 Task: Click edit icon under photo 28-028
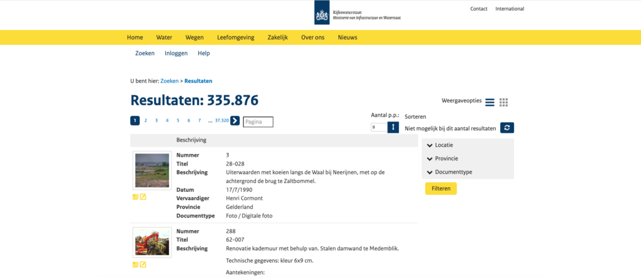pos(143,197)
